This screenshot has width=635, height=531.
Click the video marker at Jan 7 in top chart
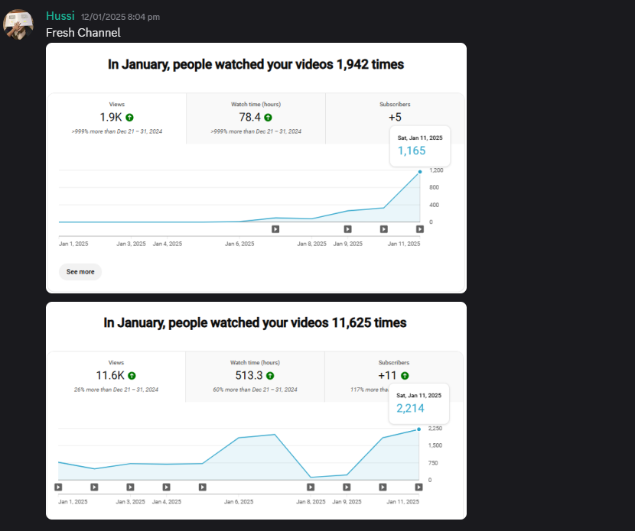point(275,229)
